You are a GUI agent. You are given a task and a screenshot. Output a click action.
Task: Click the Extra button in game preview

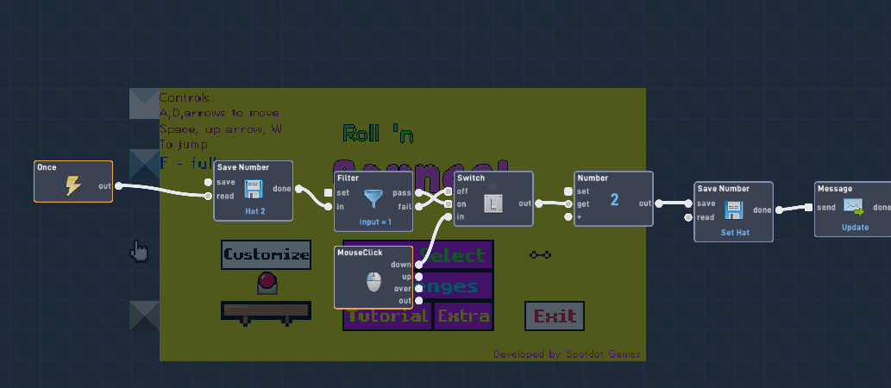pyautogui.click(x=463, y=316)
